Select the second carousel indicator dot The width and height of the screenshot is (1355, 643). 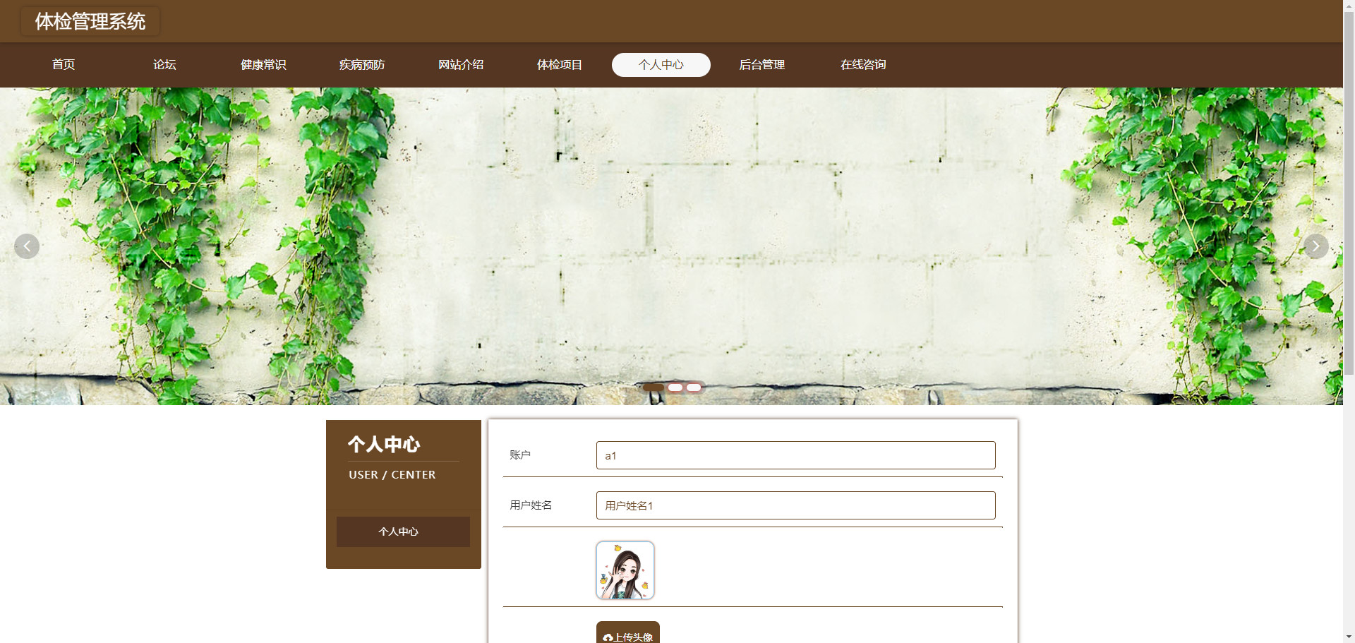675,387
